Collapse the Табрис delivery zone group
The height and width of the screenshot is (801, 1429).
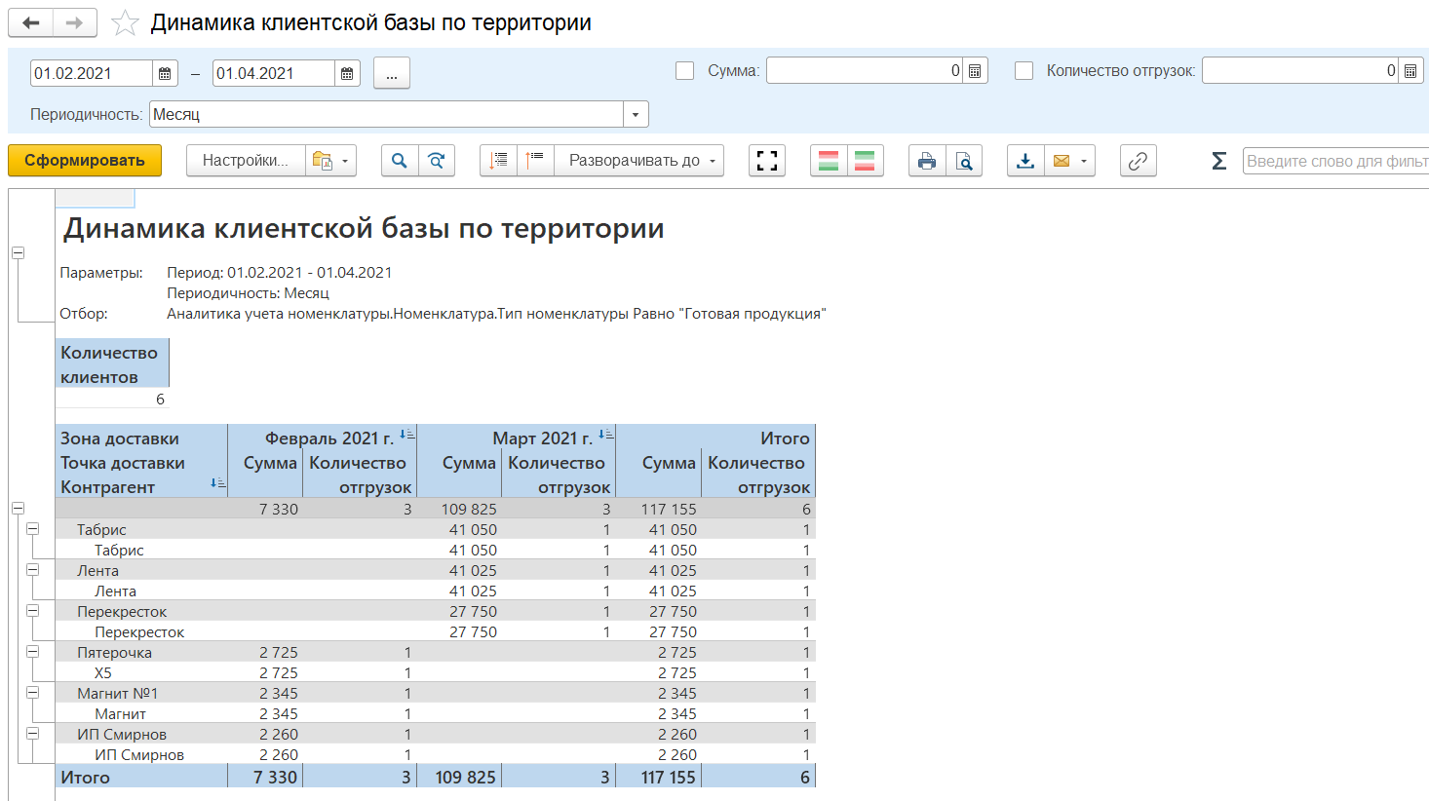pyautogui.click(x=33, y=529)
